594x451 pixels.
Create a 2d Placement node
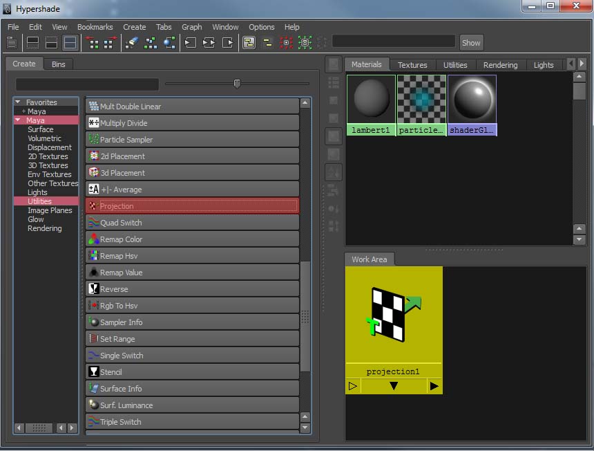(x=193, y=156)
